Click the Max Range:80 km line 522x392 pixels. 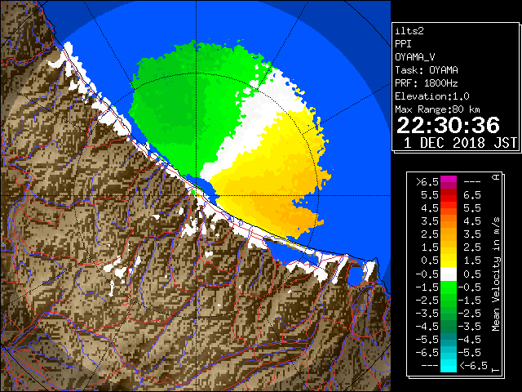[437, 109]
